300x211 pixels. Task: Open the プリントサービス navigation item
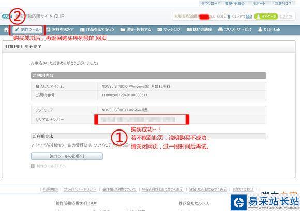click(x=235, y=29)
